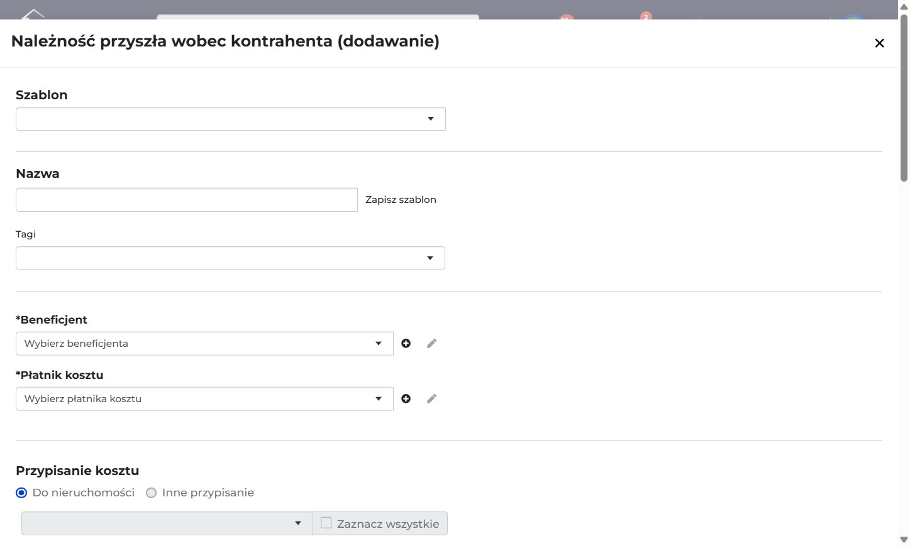Edit płatnik kosztu using the pencil icon
The height and width of the screenshot is (546, 910).
[431, 398]
